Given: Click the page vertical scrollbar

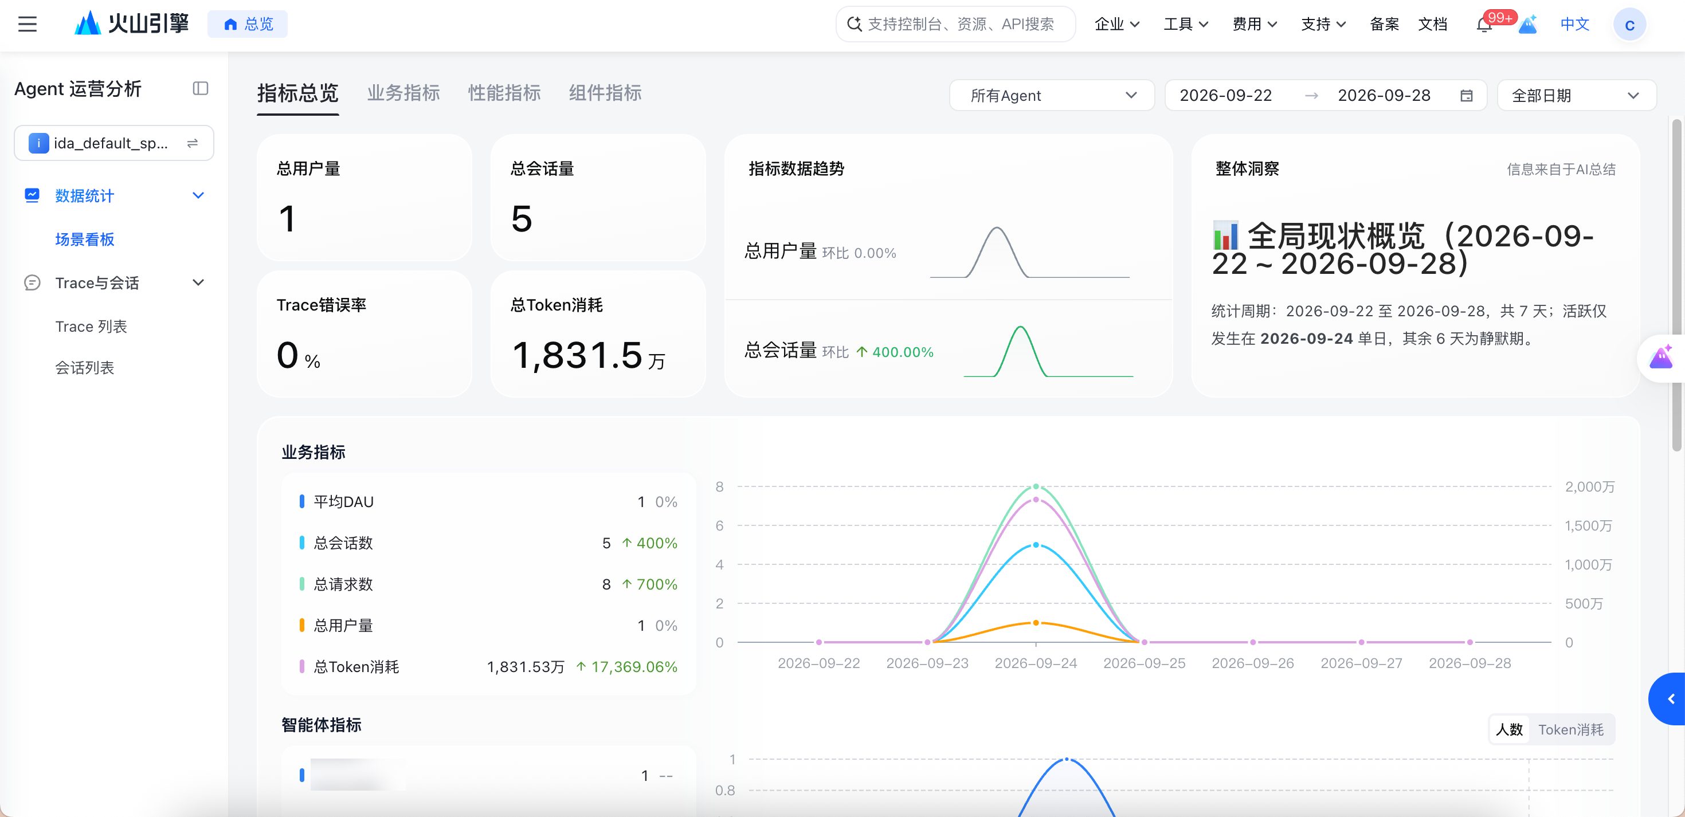Looking at the screenshot, I should coord(1676,286).
